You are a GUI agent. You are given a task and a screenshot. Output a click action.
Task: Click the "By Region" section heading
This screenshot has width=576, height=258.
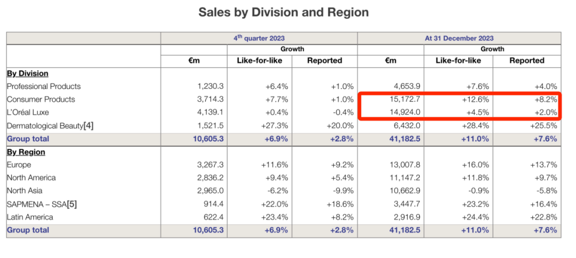(x=26, y=152)
